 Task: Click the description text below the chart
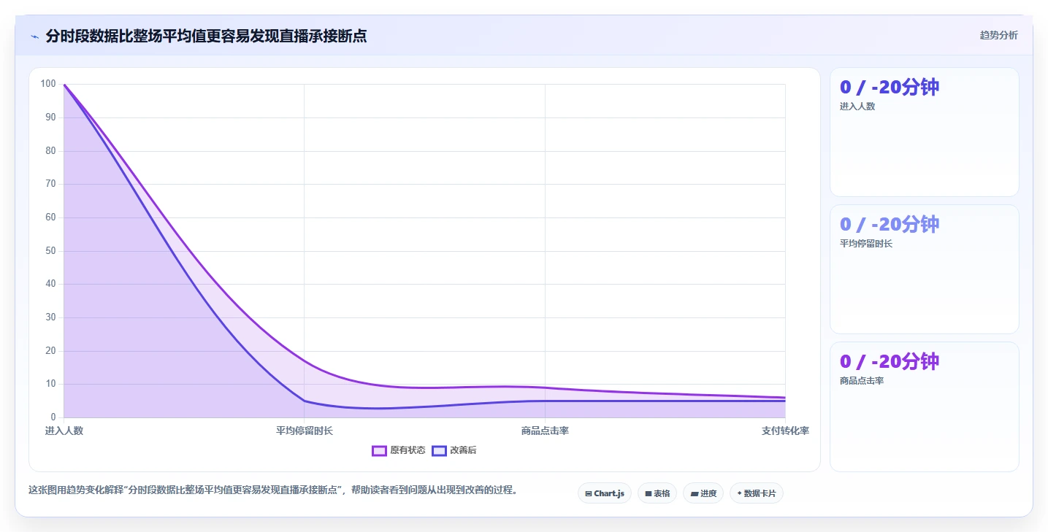tap(273, 490)
